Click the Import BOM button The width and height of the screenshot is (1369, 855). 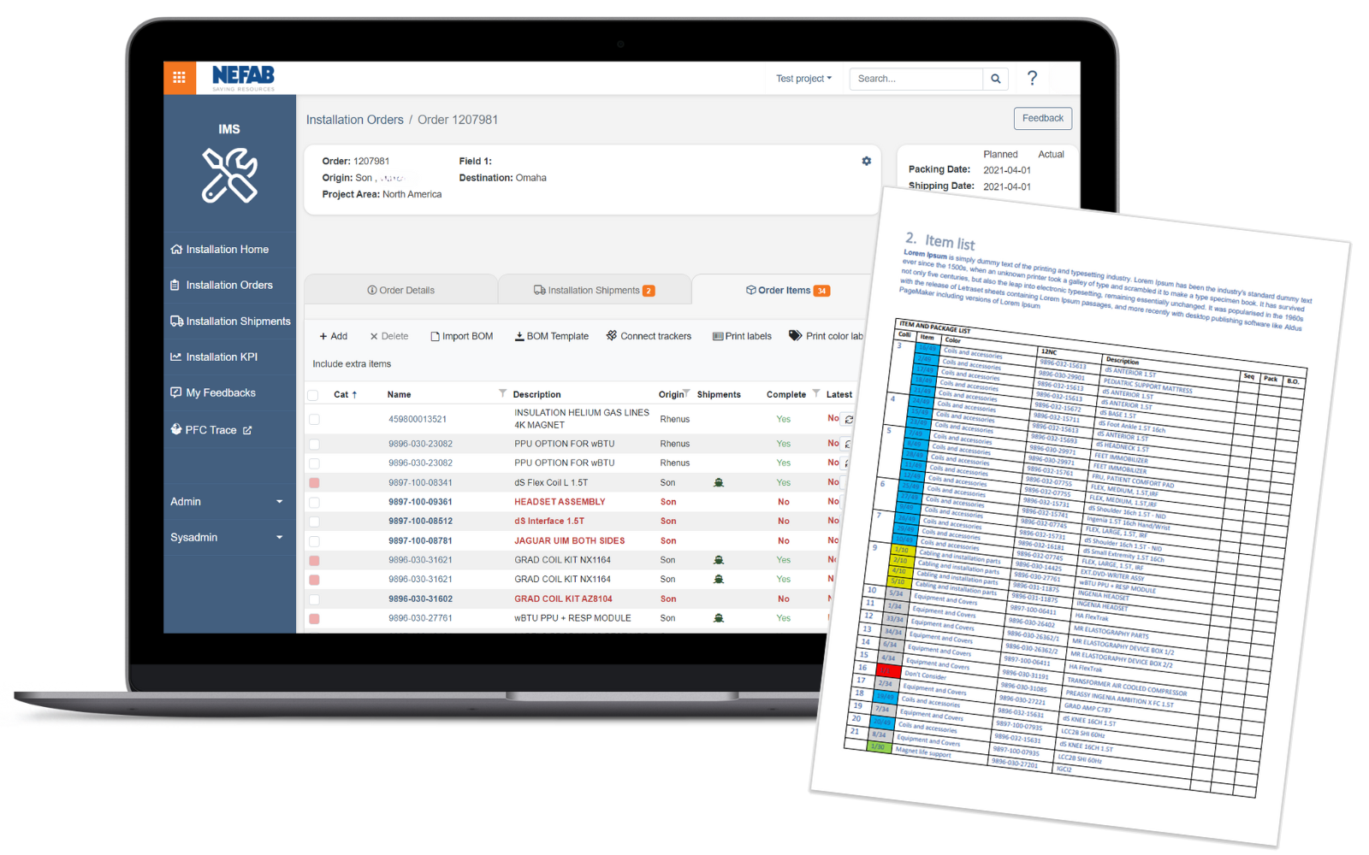[x=461, y=336]
